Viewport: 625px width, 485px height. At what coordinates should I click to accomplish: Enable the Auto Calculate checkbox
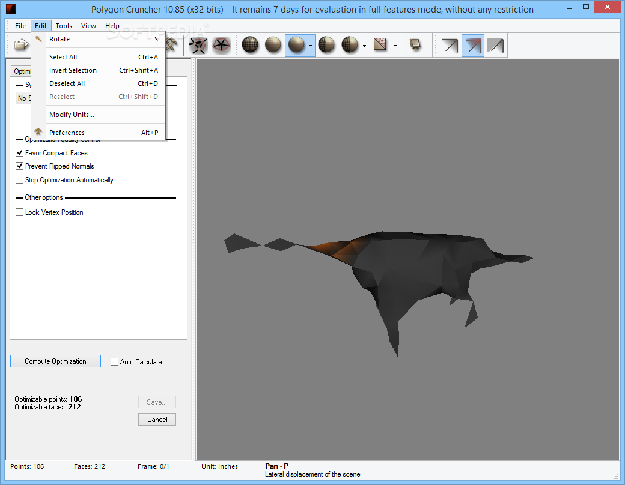(114, 361)
